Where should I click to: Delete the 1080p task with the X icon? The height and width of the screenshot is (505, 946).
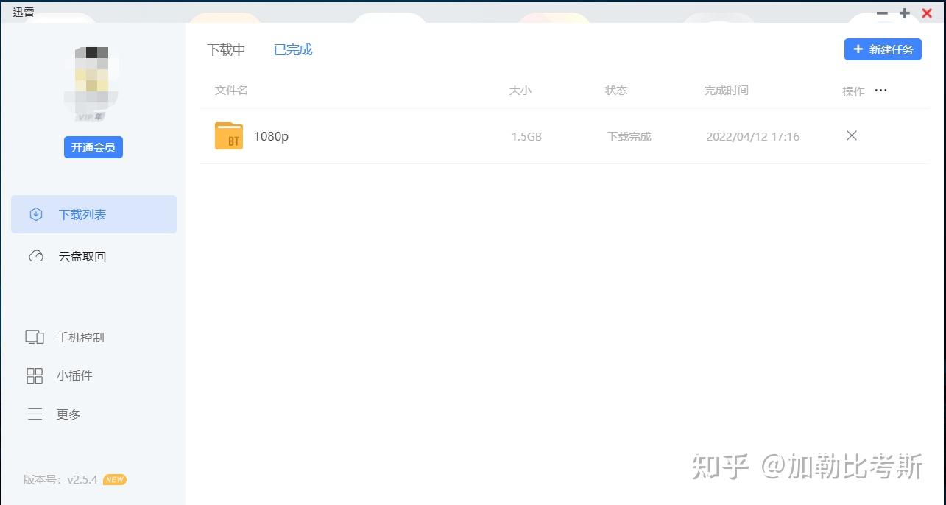tap(851, 135)
